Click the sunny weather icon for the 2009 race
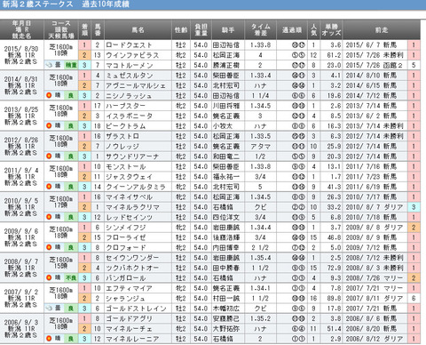Image resolution: width=426 pixels, height=345 pixels. [x=49, y=247]
